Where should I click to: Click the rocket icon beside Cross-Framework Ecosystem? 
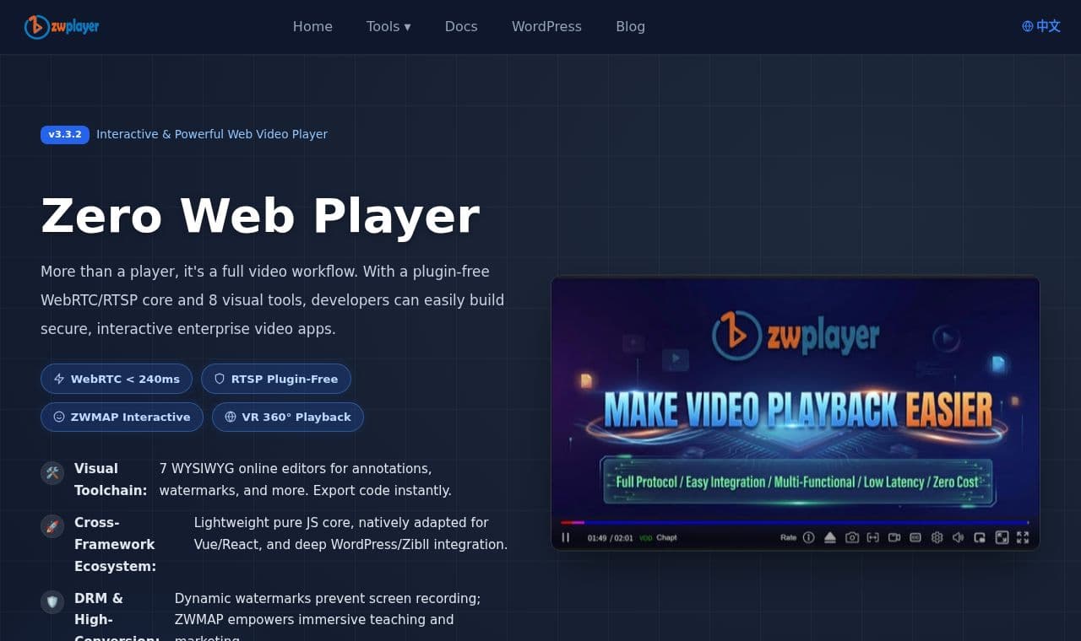point(52,527)
